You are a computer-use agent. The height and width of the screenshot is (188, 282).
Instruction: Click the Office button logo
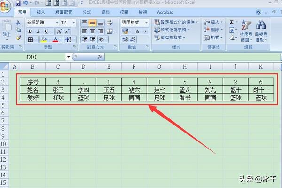pyautogui.click(x=5, y=7)
